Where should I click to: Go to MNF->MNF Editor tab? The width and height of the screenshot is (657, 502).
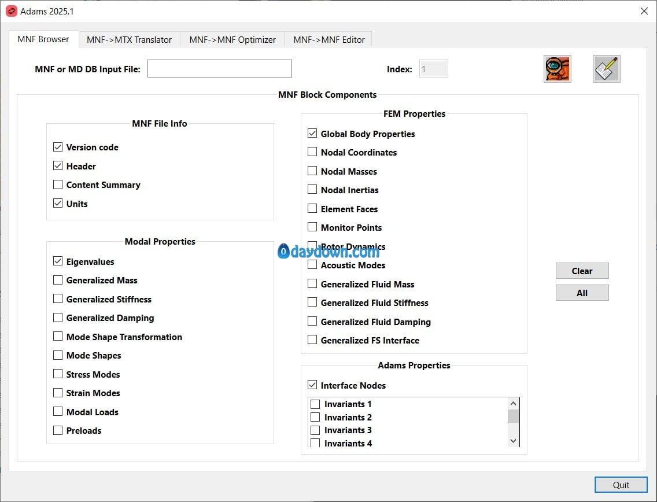point(328,39)
